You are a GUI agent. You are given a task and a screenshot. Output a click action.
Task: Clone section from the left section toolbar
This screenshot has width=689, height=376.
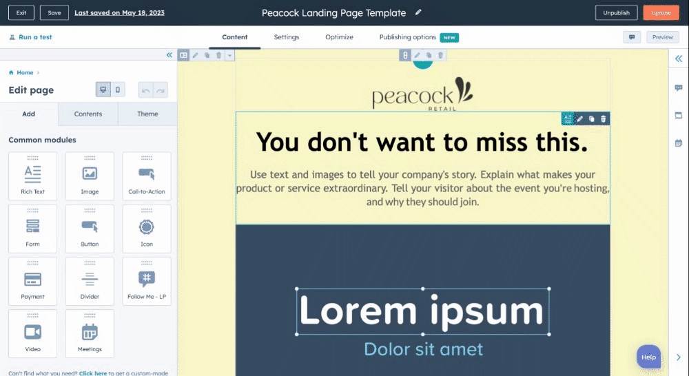207,55
